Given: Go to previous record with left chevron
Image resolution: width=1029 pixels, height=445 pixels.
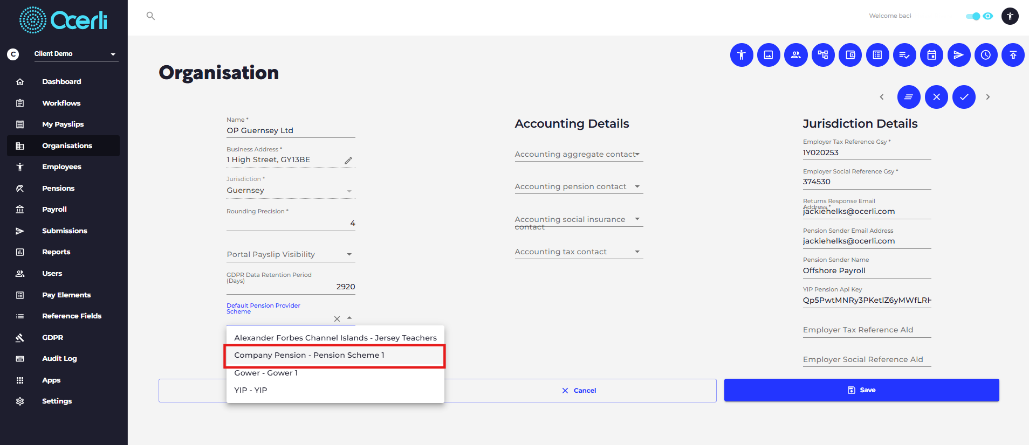Looking at the screenshot, I should [882, 97].
